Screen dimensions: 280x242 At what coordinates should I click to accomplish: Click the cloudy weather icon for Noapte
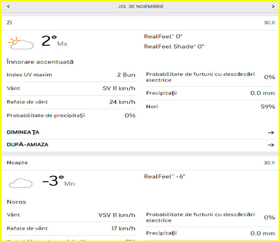(21, 183)
